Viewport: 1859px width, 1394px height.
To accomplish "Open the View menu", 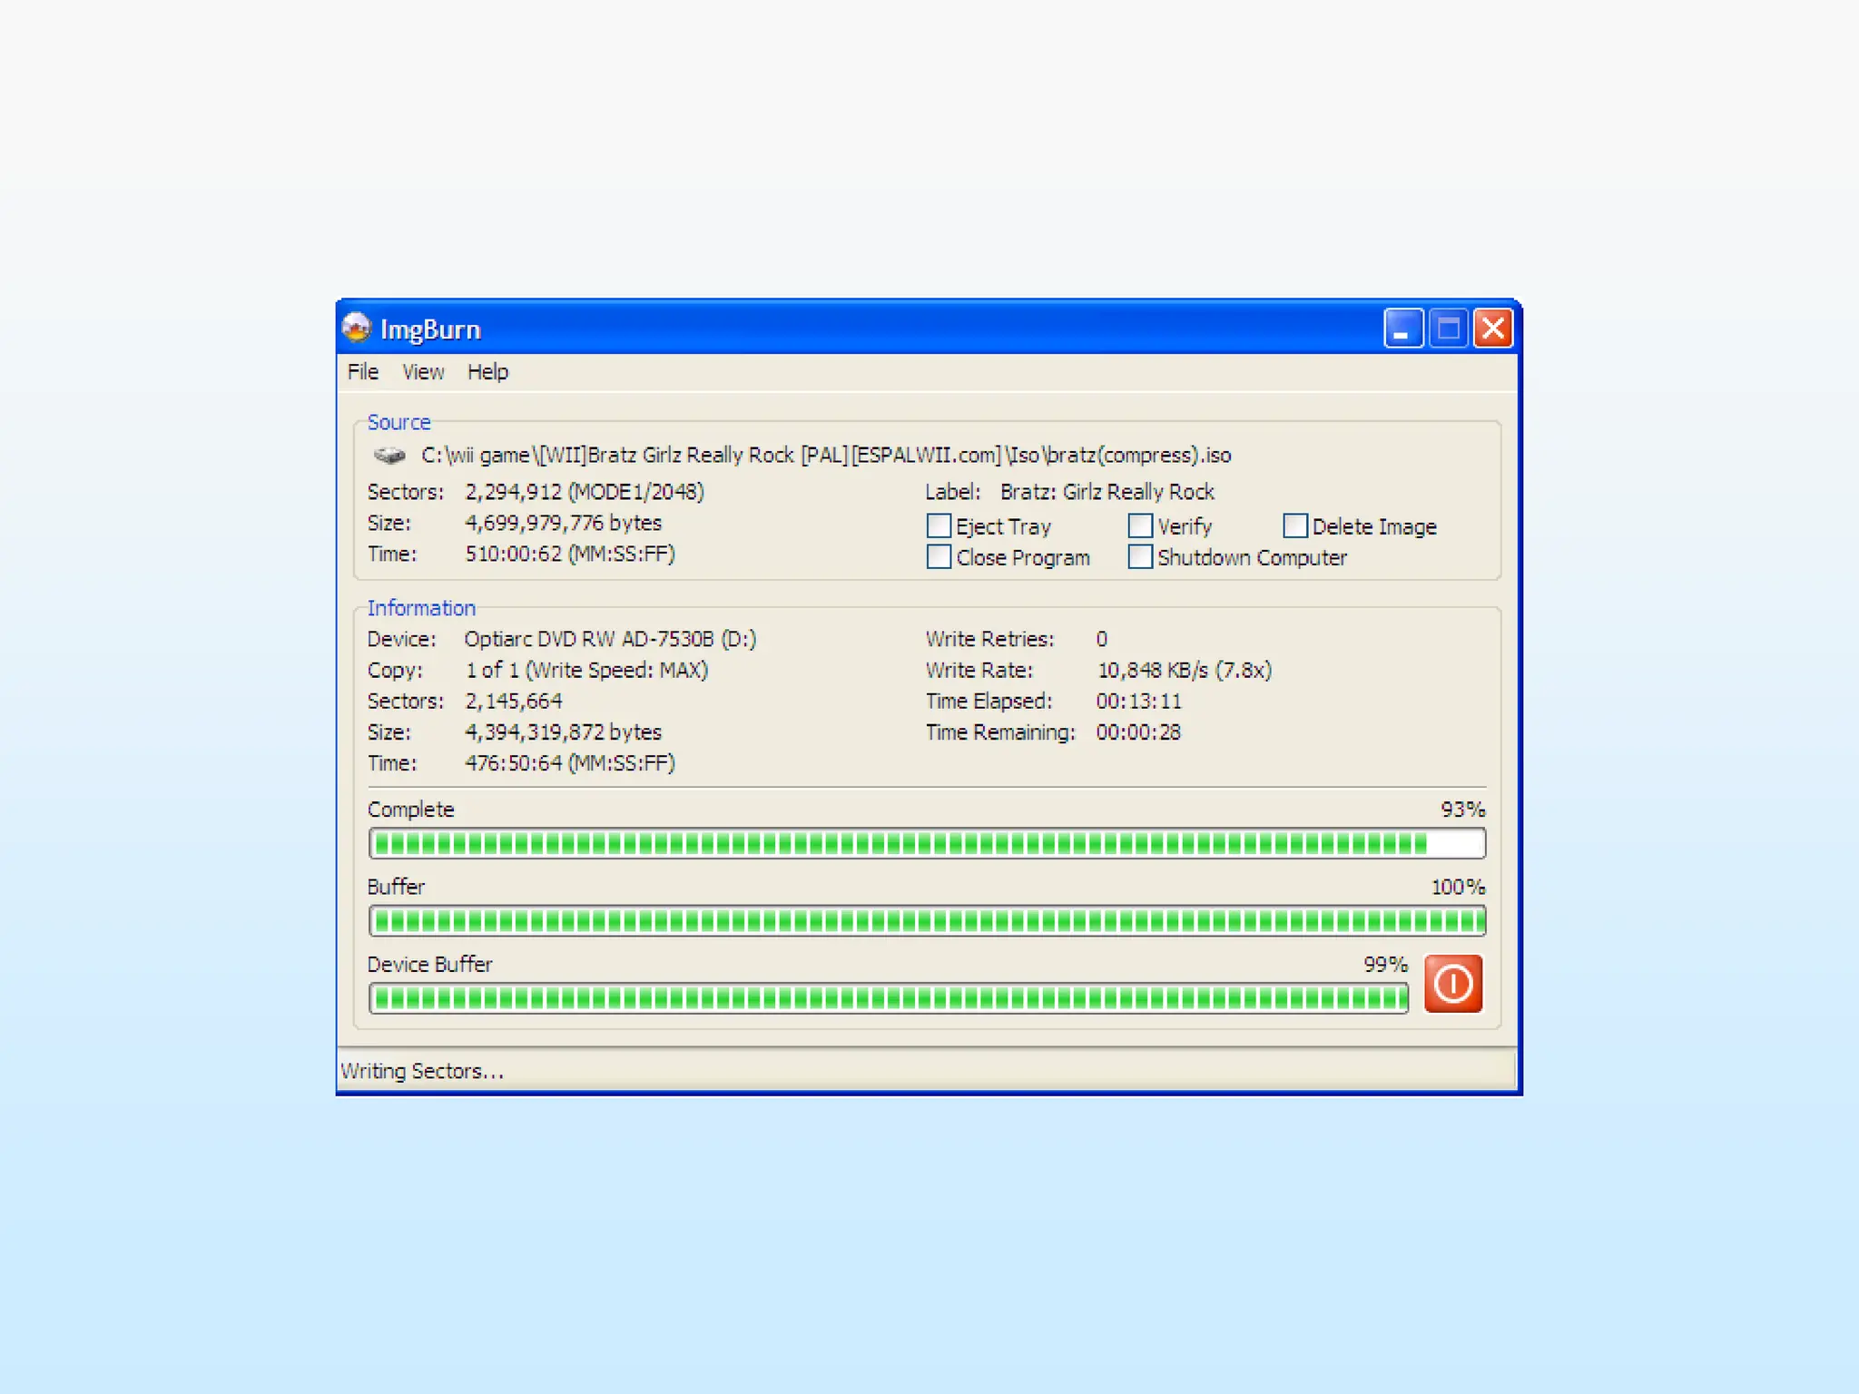I will point(423,372).
